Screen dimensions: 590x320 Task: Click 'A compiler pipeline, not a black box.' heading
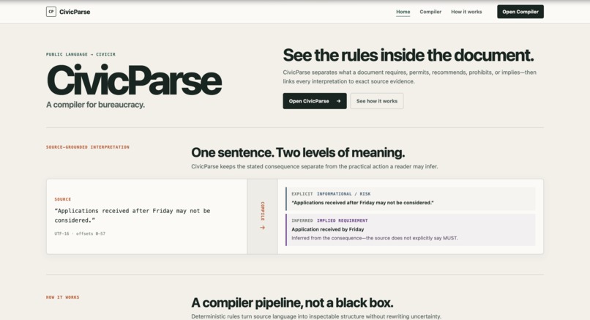[x=292, y=302]
